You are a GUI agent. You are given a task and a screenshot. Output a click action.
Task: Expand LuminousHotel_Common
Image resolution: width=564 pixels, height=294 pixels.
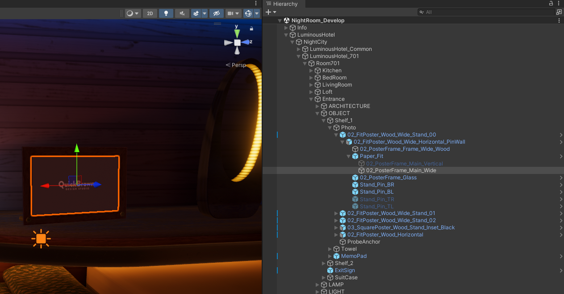tap(299, 49)
